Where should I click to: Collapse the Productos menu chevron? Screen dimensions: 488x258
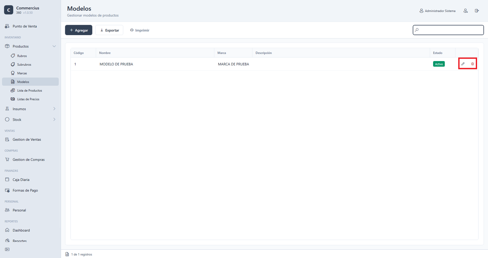coord(54,46)
